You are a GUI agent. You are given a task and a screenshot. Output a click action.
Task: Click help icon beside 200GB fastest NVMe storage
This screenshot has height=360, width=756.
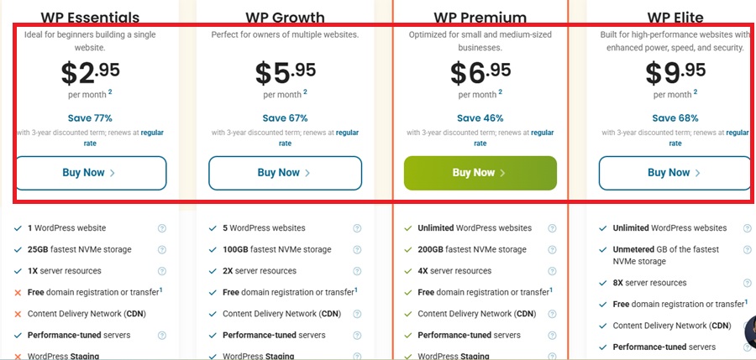[x=552, y=250]
